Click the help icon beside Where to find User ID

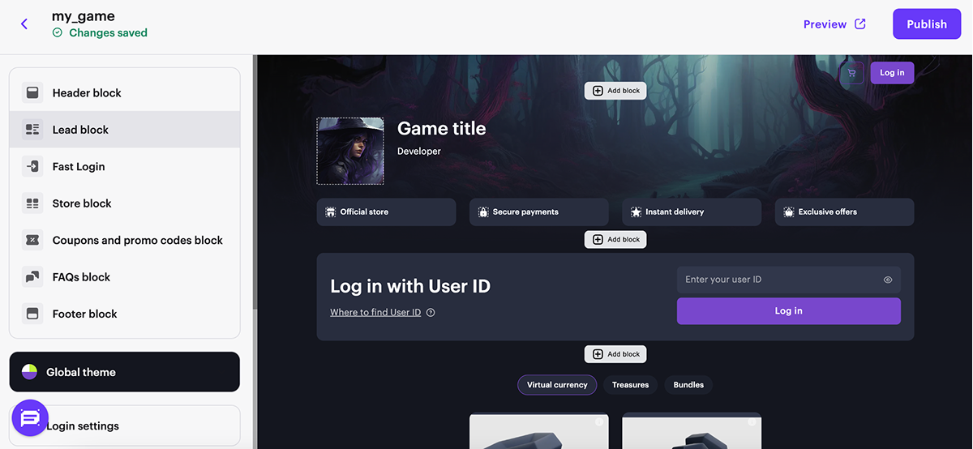pyautogui.click(x=431, y=313)
